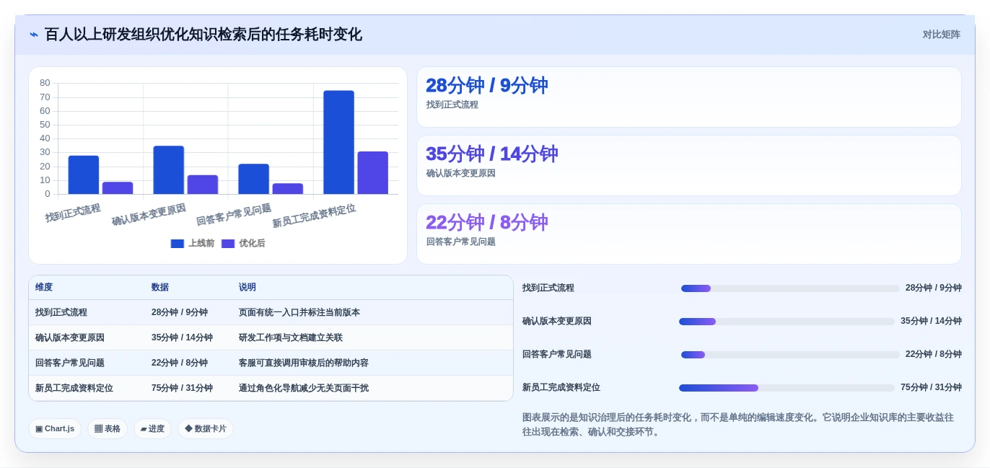This screenshot has height=468, width=990.
Task: Click the 优化后 bar for 找到正式流程
Action: (x=118, y=188)
